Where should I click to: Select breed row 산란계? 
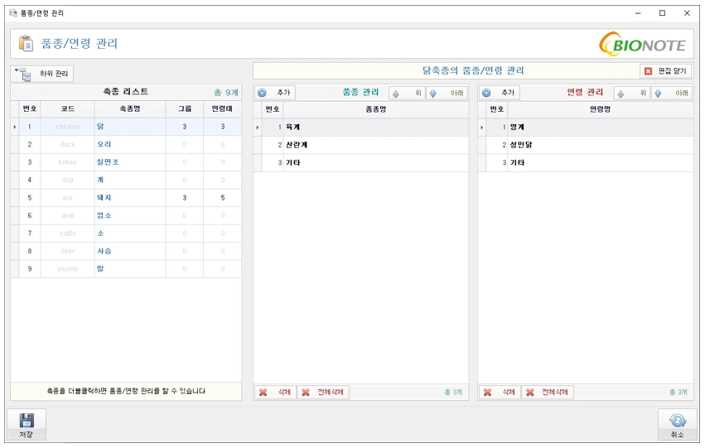(x=361, y=145)
